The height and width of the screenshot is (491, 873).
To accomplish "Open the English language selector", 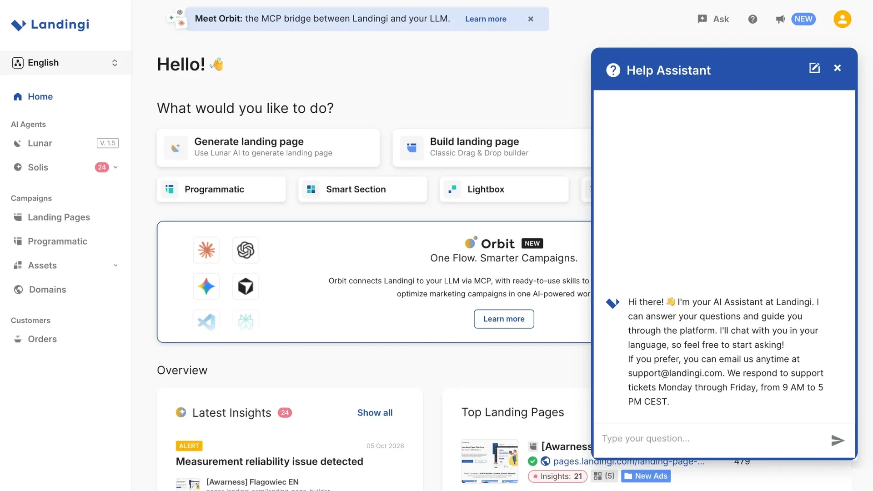I will coord(65,63).
